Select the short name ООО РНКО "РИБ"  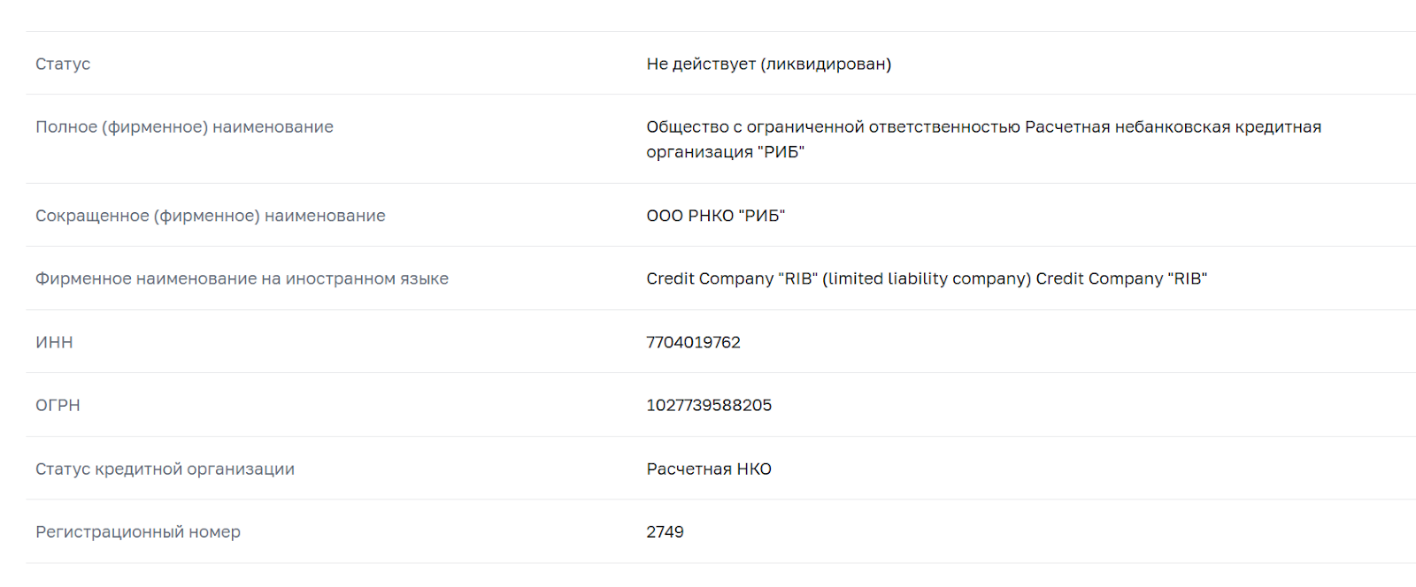click(x=715, y=216)
